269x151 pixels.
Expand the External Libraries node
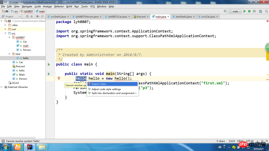(x=2, y=87)
